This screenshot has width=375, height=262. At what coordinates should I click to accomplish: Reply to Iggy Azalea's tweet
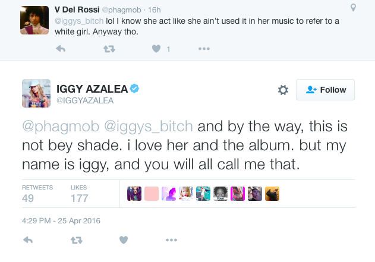27,240
